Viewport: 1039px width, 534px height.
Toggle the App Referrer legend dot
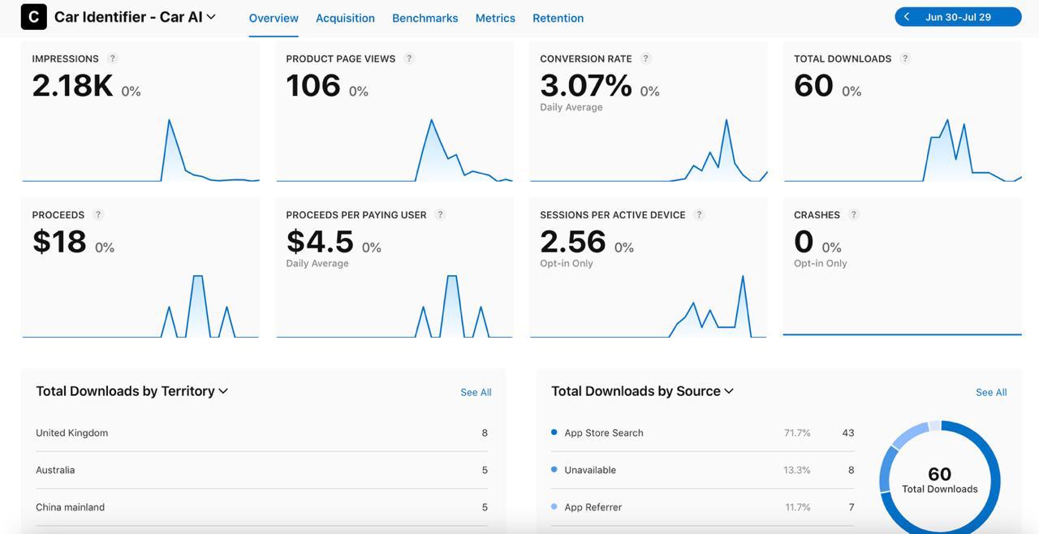[554, 506]
